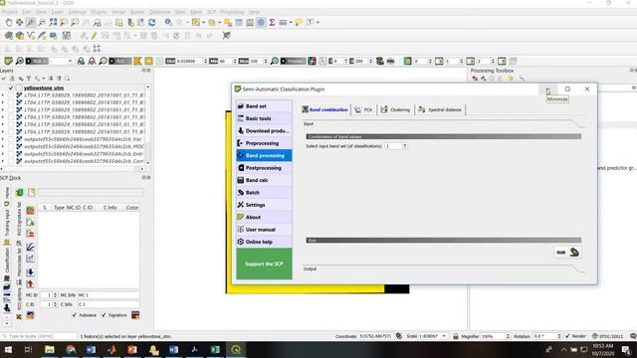Click the EPSG:32612 CRS button
Viewport: 637px width, 358px height.
608,336
